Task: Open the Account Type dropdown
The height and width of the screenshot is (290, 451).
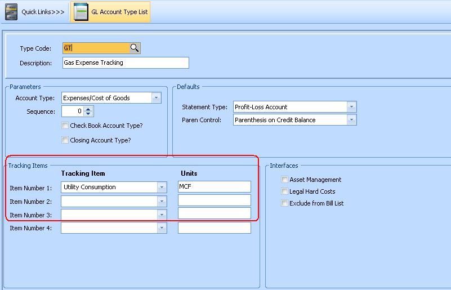Action: click(x=156, y=98)
